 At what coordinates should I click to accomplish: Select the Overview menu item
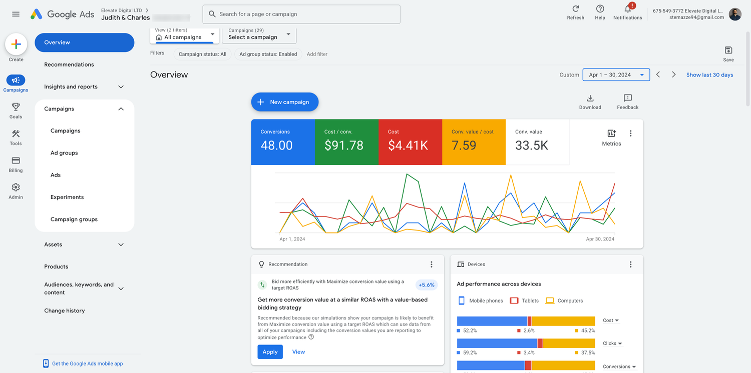(85, 42)
